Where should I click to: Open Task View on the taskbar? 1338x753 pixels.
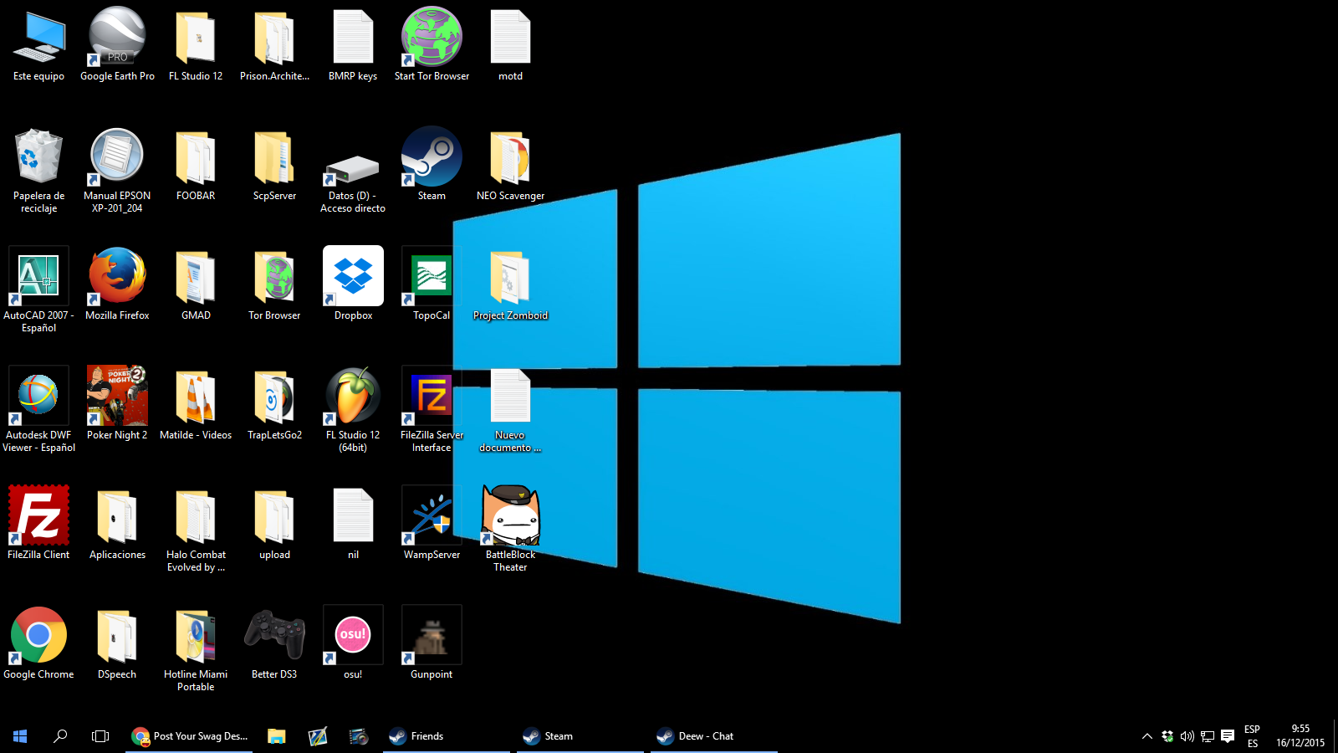coord(100,736)
